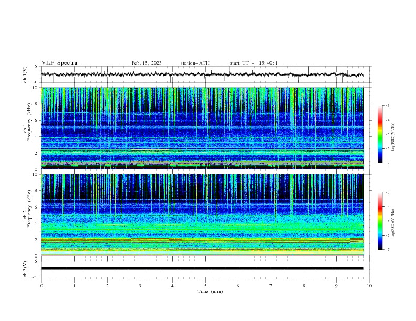Image resolution: width=416 pixels, height=321 pixels.
Task: Click the "start UT = 15:40: 1" text
Action: 254,63
